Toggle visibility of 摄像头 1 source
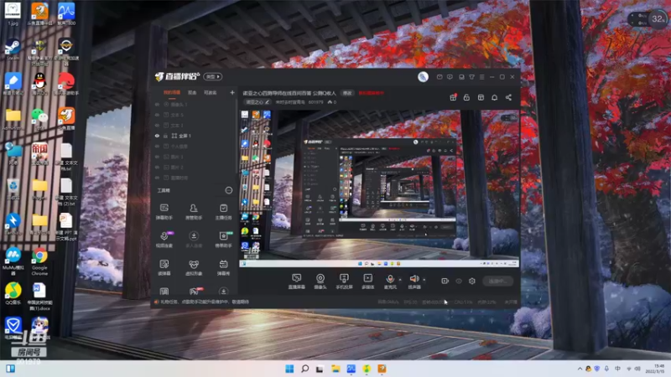The width and height of the screenshot is (671, 377). tap(157, 104)
